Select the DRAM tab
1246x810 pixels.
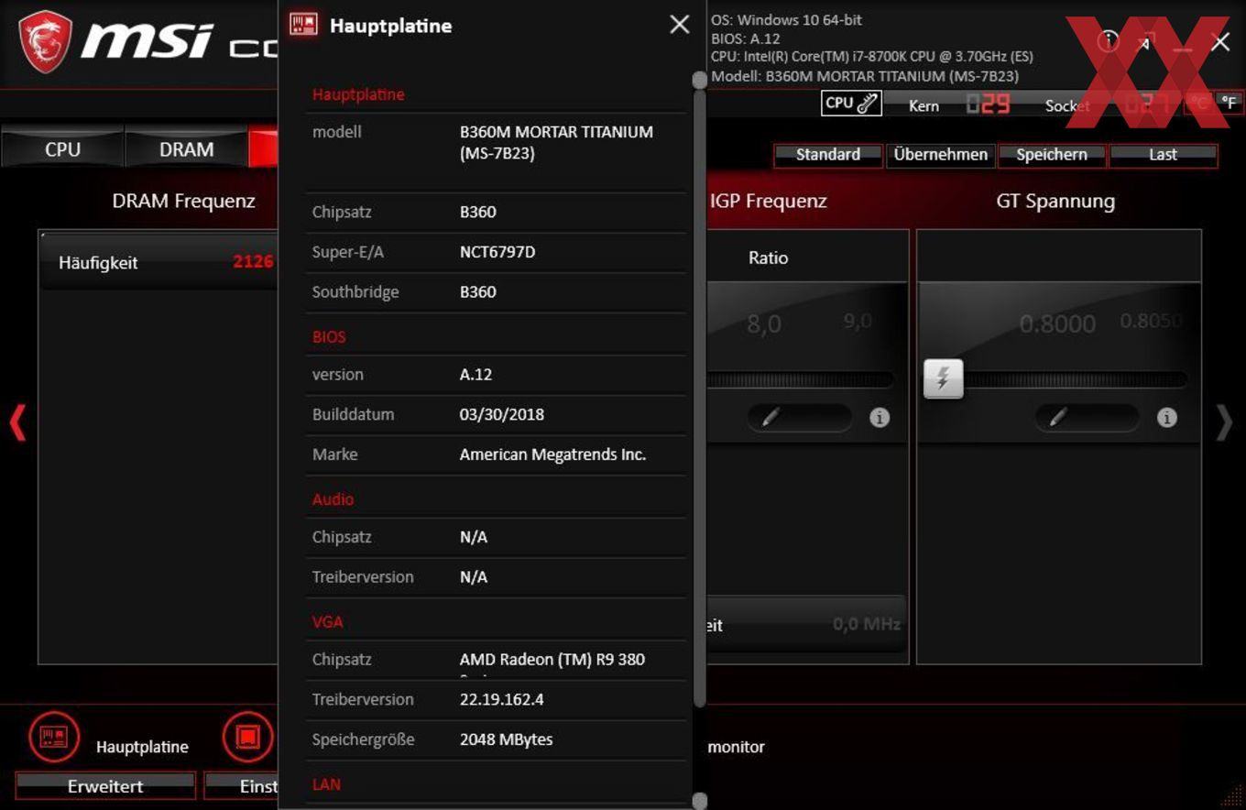pos(186,149)
